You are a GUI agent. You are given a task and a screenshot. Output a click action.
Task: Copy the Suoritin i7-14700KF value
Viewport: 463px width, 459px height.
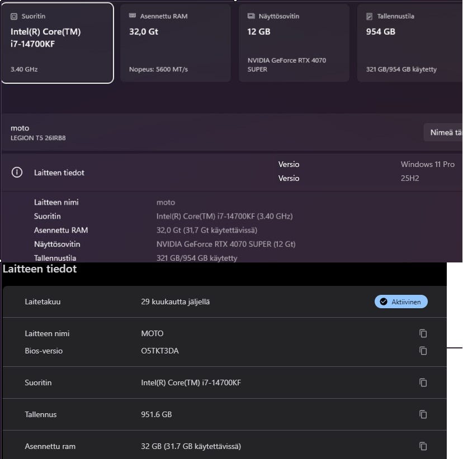tap(423, 382)
